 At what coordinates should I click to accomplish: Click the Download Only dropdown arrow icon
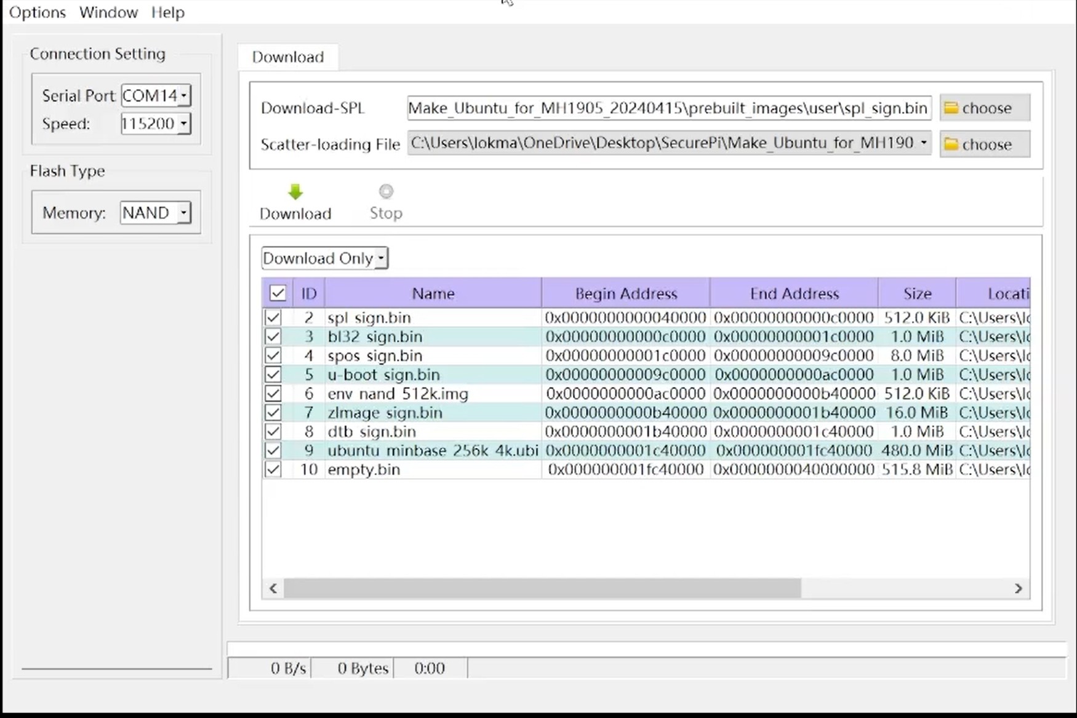pyautogui.click(x=381, y=258)
